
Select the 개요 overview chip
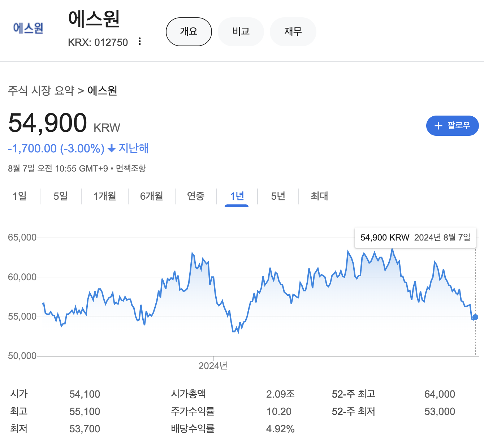pos(189,32)
